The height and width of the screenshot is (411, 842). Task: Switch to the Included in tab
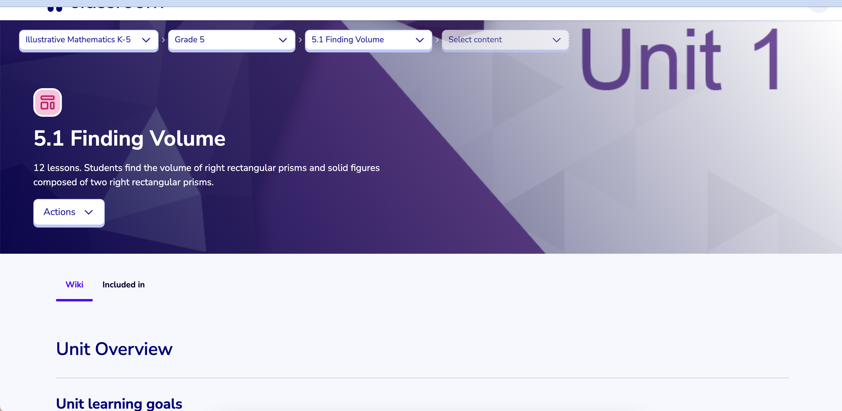[x=123, y=284]
